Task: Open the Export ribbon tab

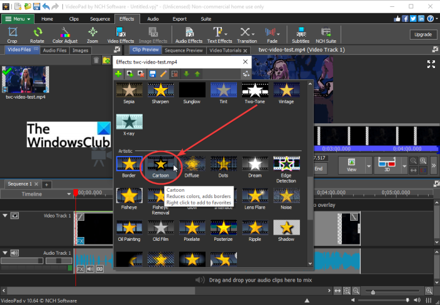Action: point(180,19)
